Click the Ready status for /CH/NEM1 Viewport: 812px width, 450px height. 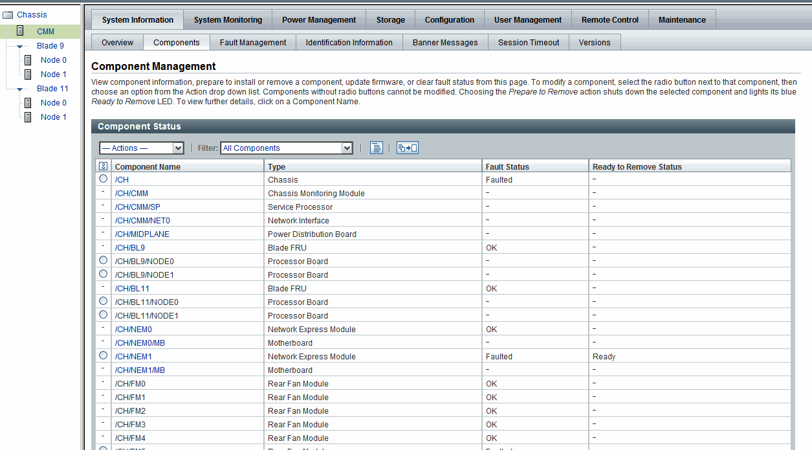coord(604,357)
